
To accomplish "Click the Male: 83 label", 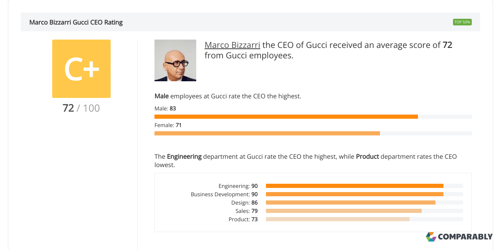I will [165, 108].
